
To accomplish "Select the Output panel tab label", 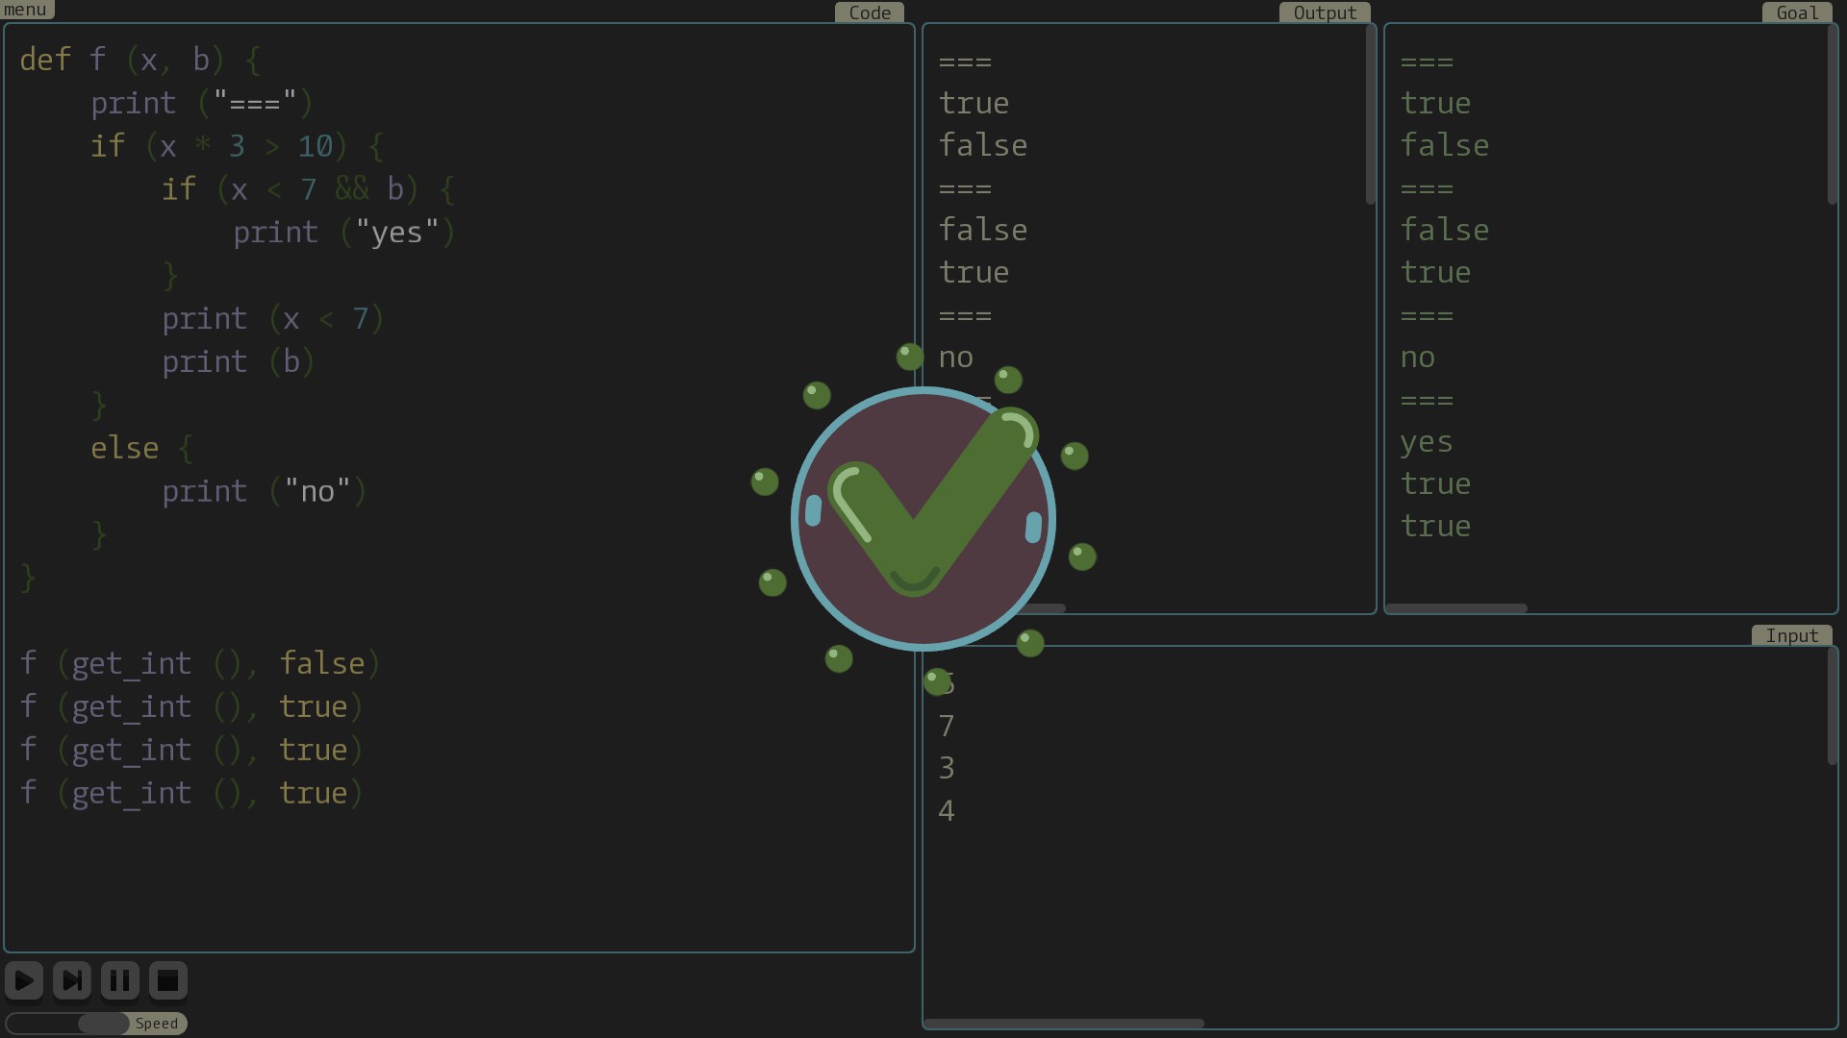I will (x=1325, y=12).
